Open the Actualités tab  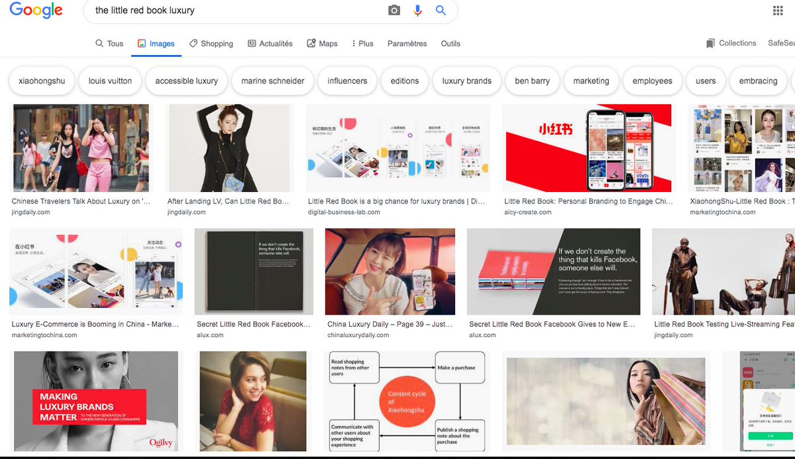(270, 44)
